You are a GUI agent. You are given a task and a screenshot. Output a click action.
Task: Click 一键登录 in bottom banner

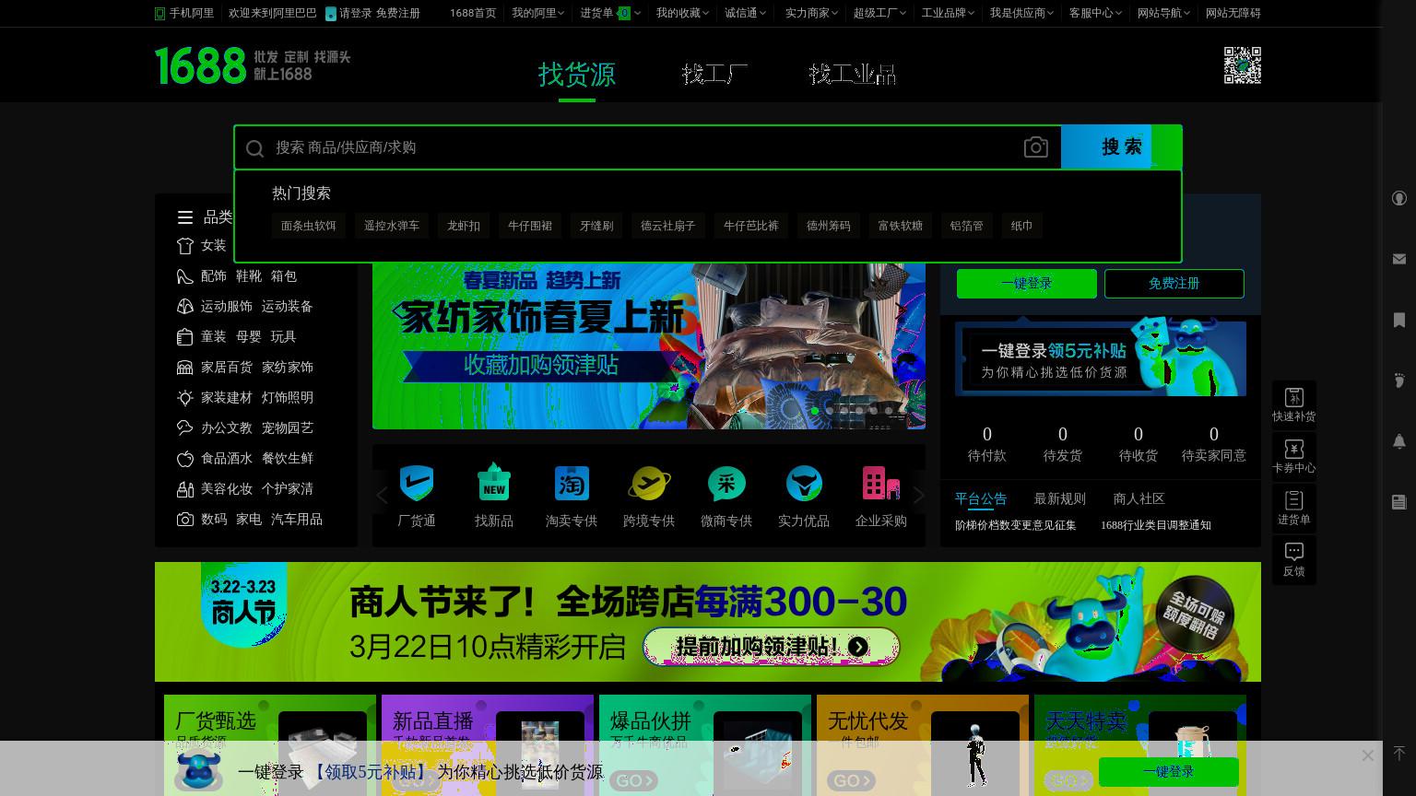[1168, 772]
